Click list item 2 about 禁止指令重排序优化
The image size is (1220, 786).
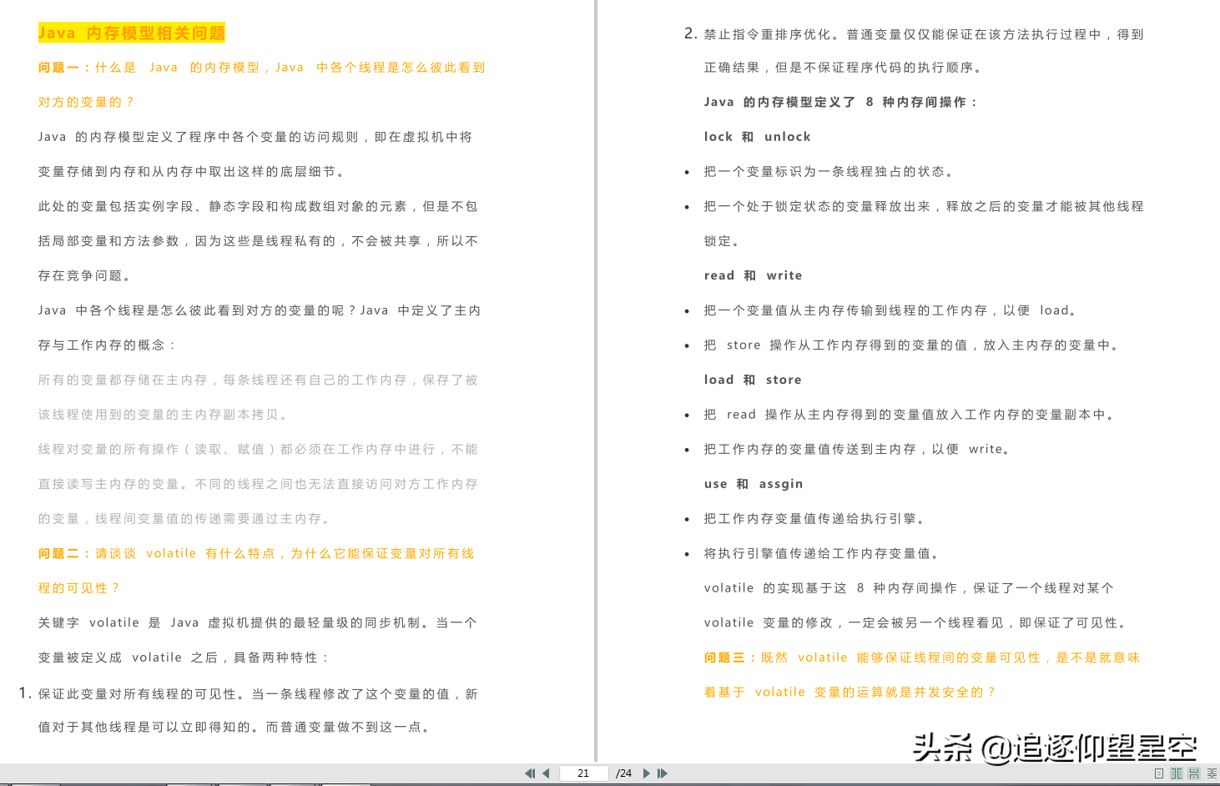[x=914, y=51]
